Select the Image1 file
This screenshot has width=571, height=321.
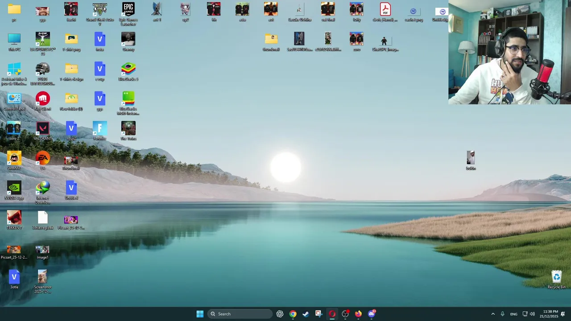click(x=43, y=252)
